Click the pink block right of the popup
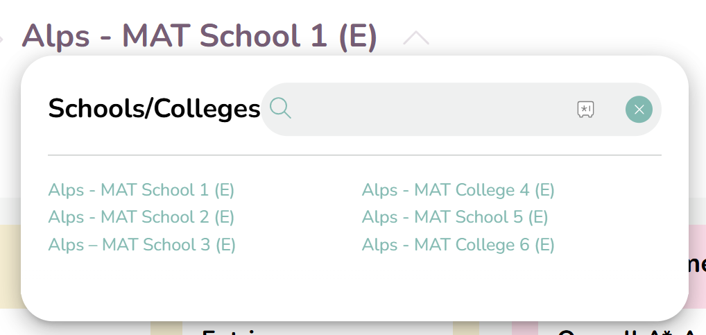The width and height of the screenshot is (706, 335). coord(697,266)
